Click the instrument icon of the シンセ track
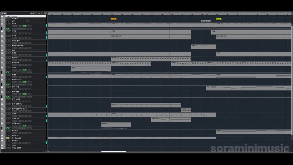The height and width of the screenshot is (165, 293). [x=2, y=114]
